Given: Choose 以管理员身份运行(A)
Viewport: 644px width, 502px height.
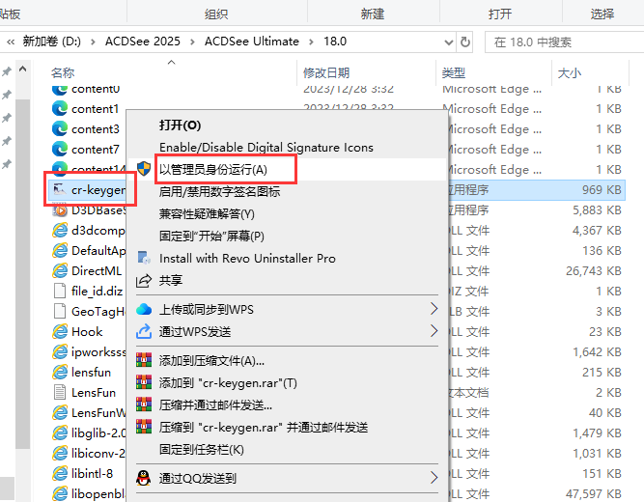Looking at the screenshot, I should tap(213, 169).
